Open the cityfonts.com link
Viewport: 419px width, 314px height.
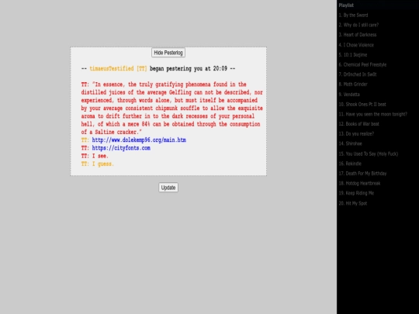[121, 148]
